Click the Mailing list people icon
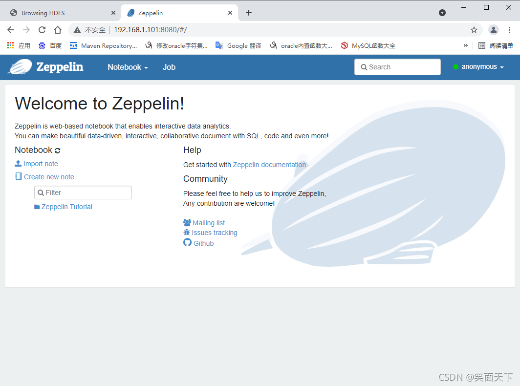 [187, 222]
